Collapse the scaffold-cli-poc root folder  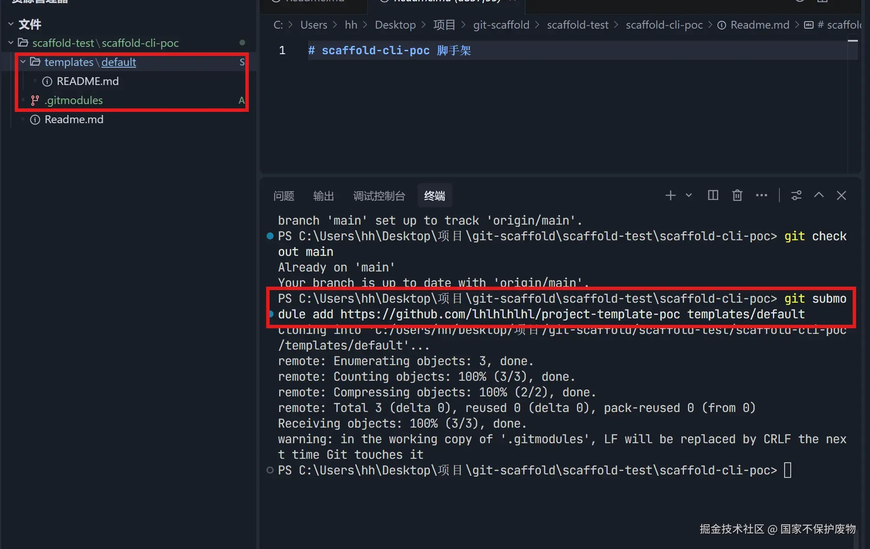tap(11, 43)
